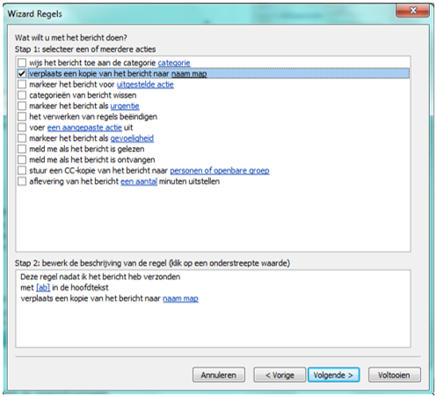
Task: Tick 'categorieën van bericht wissen' checkbox
Action: coord(22,95)
